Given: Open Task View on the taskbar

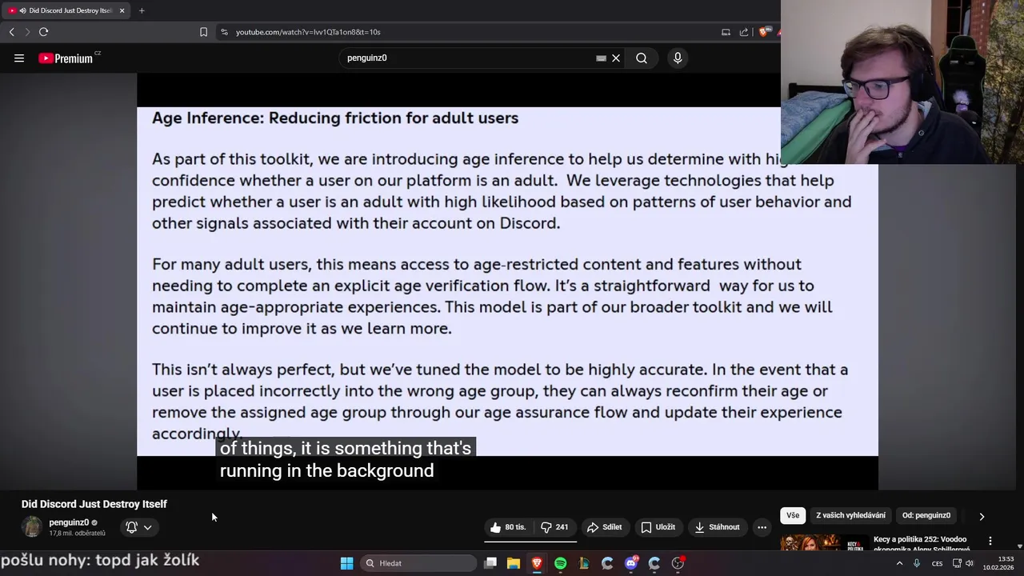Looking at the screenshot, I should tap(490, 563).
